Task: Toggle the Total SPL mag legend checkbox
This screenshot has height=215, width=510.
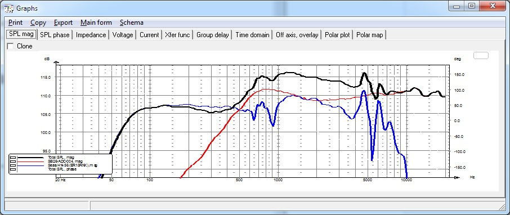Action: coord(13,158)
